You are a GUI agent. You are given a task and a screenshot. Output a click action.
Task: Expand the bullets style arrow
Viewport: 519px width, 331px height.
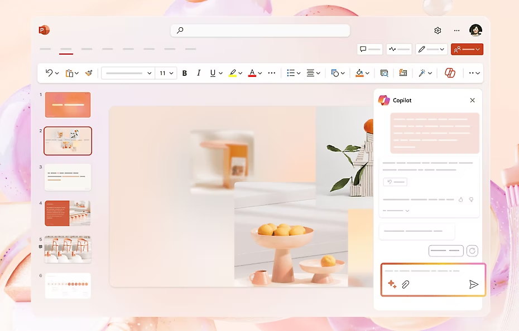299,73
